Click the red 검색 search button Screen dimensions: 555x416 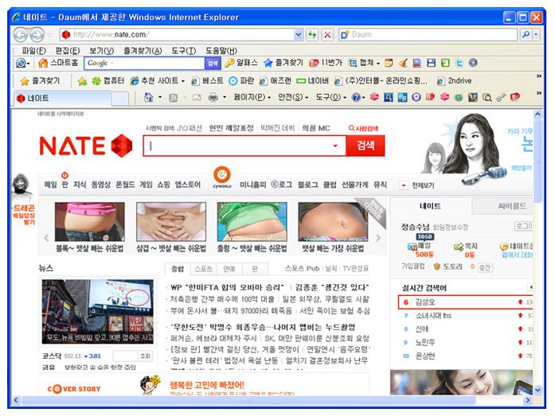[x=365, y=146]
